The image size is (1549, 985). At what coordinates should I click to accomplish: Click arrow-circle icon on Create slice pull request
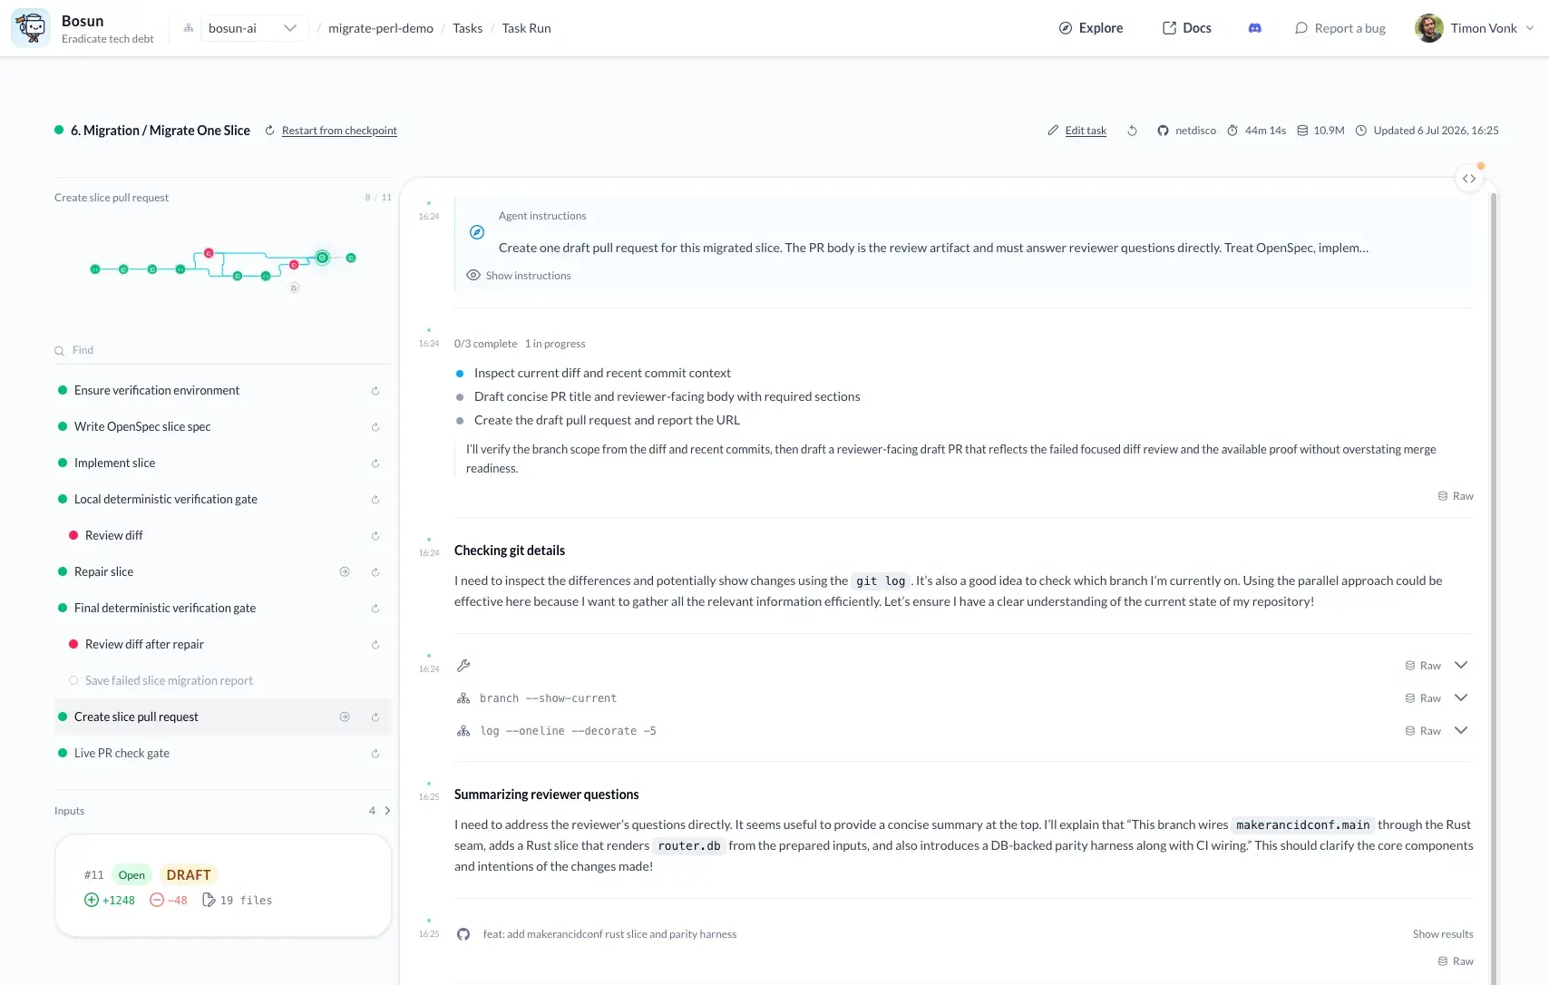tap(345, 717)
